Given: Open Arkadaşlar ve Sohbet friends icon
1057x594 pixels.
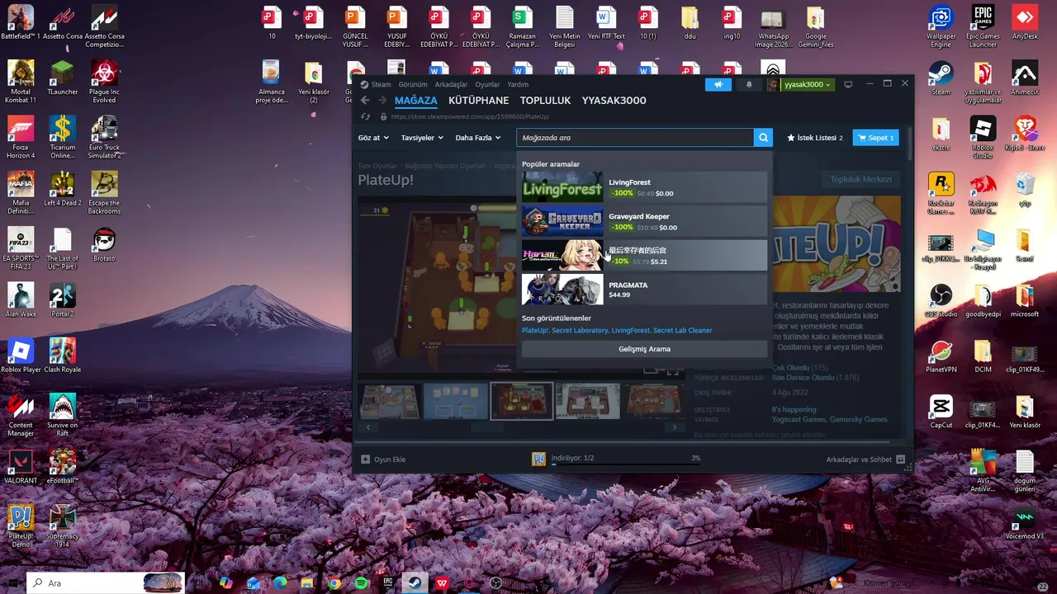Looking at the screenshot, I should (901, 460).
